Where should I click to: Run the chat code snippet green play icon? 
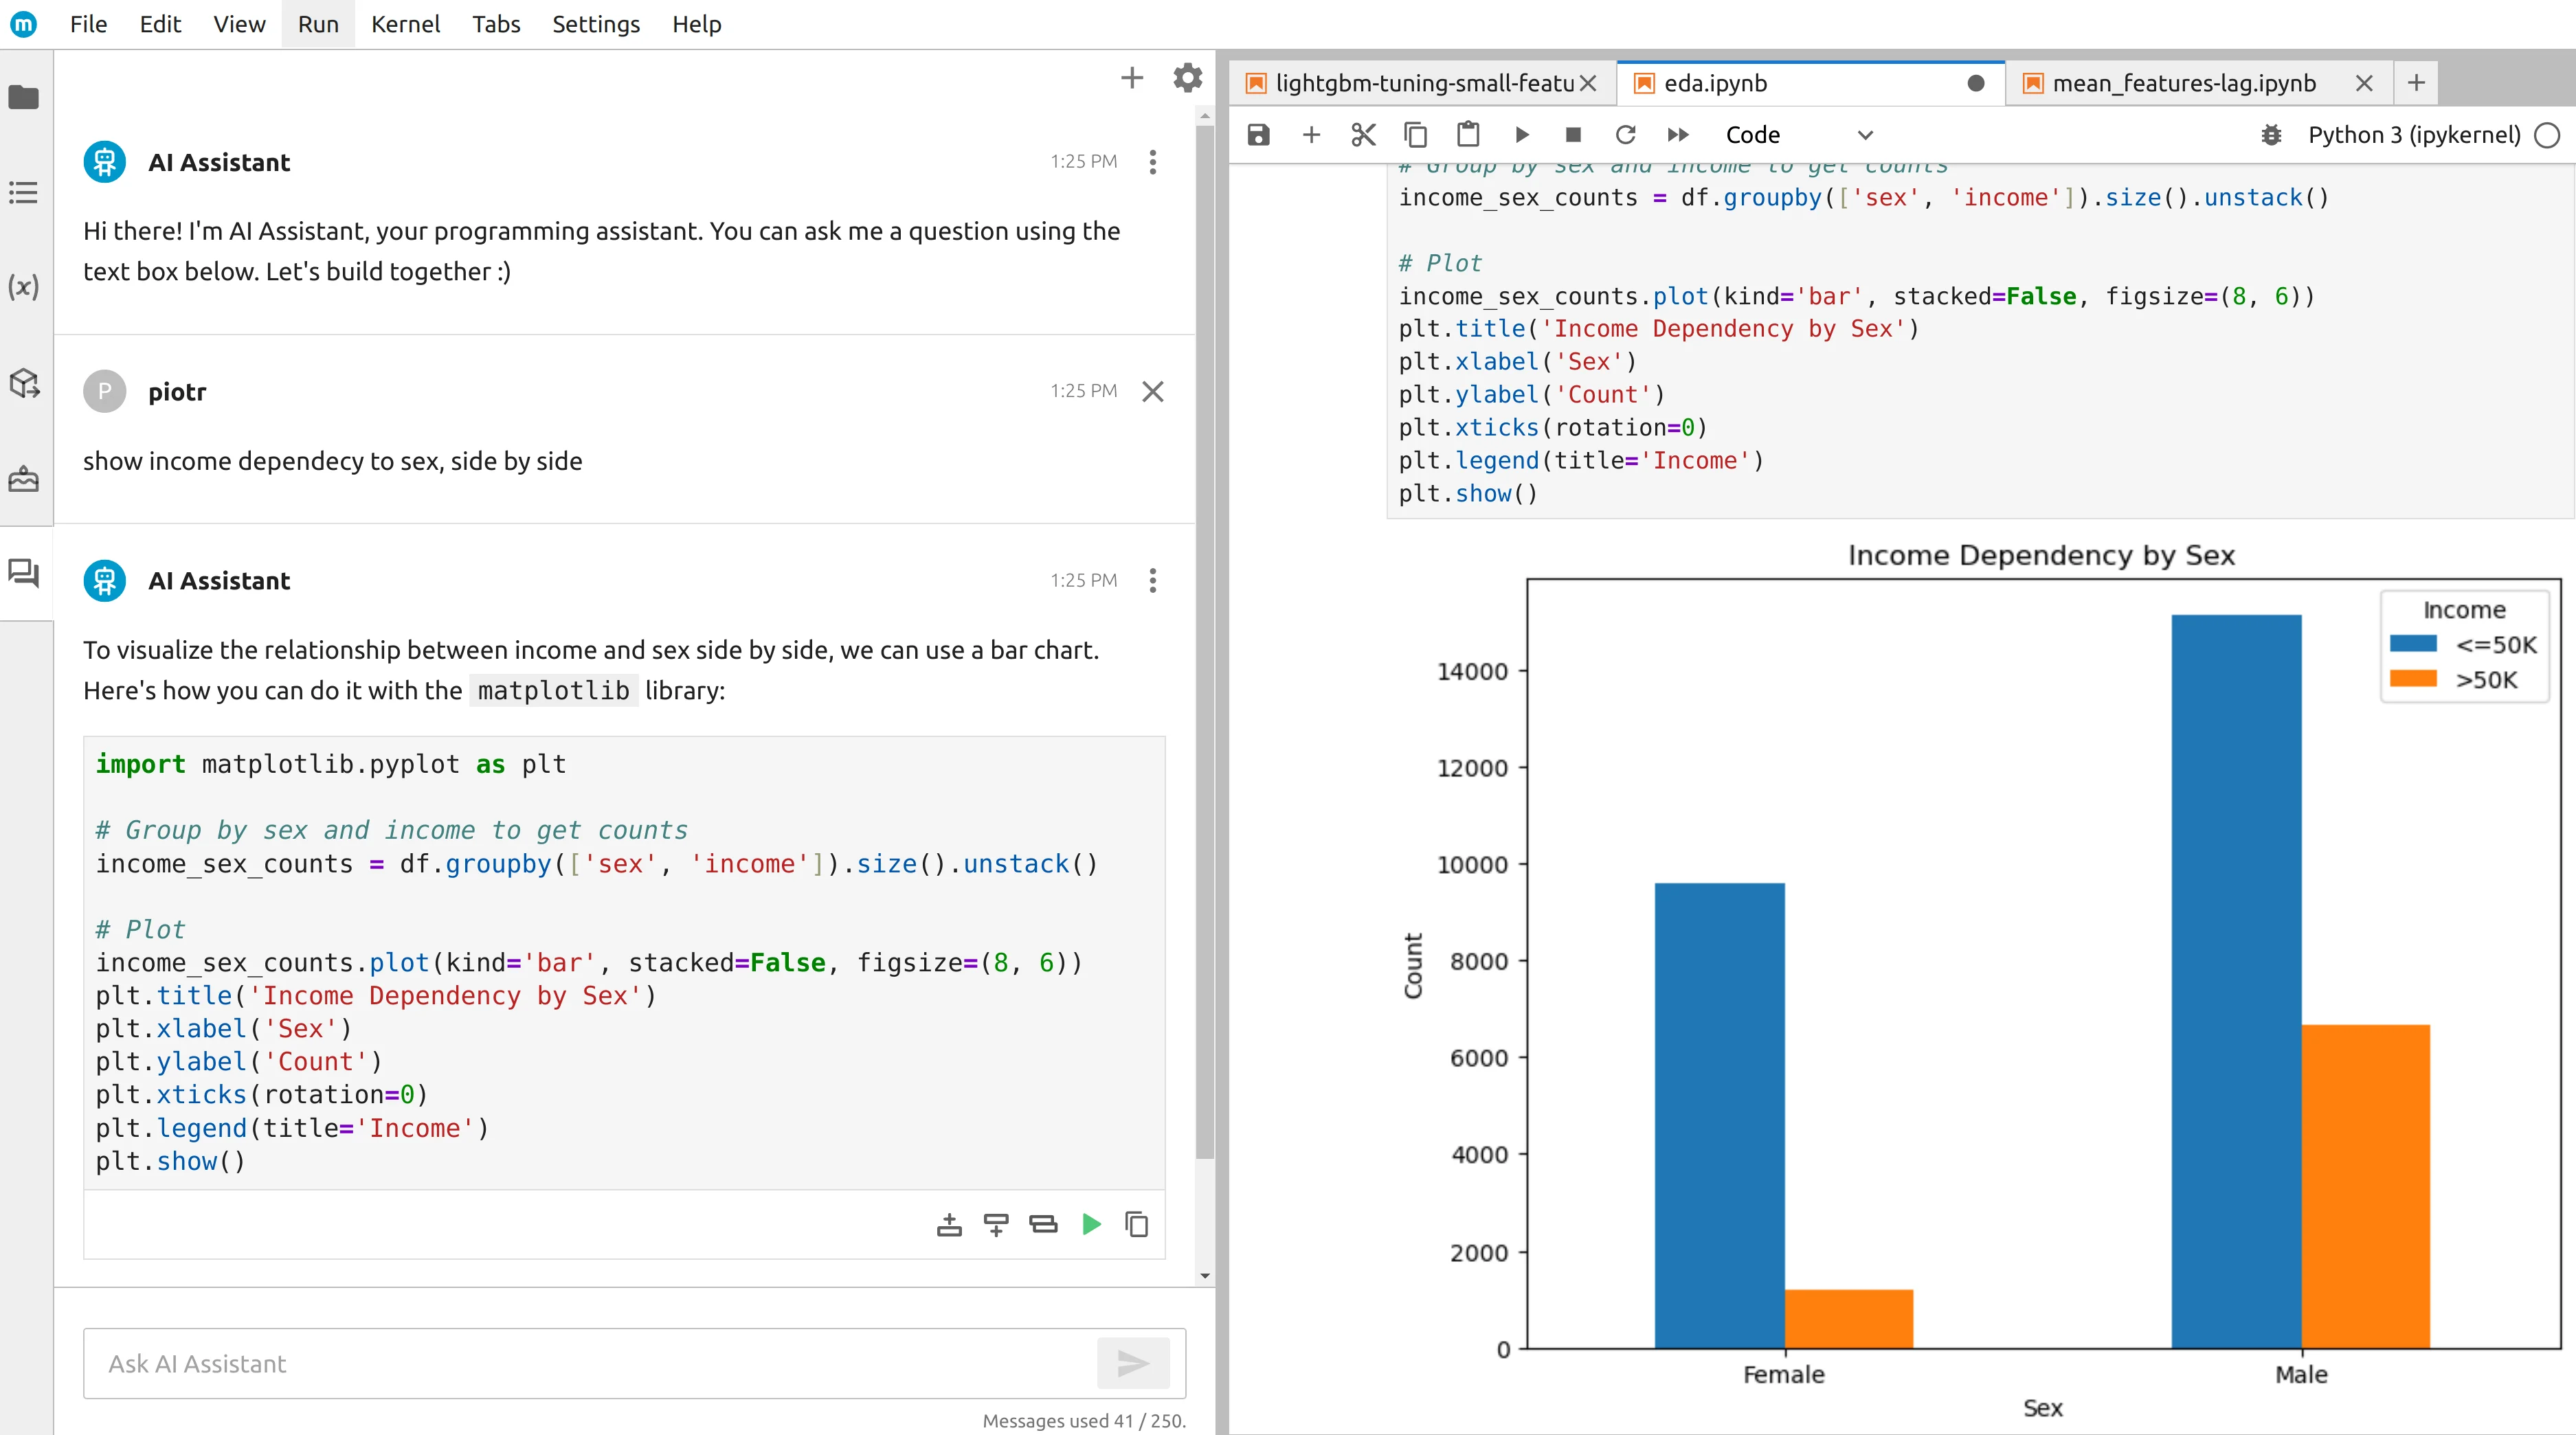click(1091, 1224)
